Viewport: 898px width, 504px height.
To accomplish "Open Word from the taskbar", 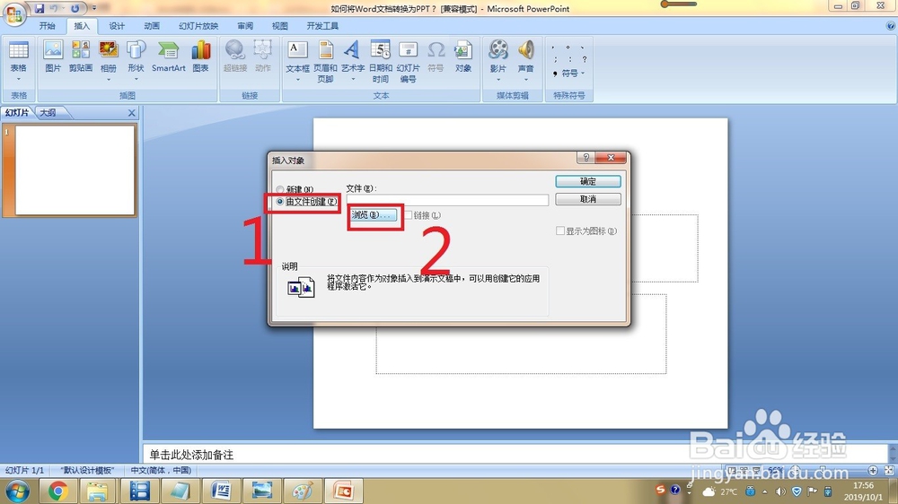I will [221, 491].
